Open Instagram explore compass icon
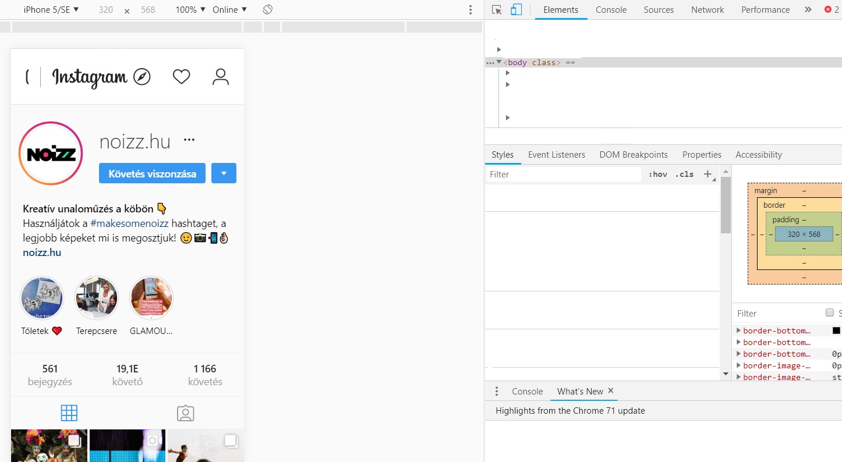Screen dimensions: 842x462 (142, 77)
